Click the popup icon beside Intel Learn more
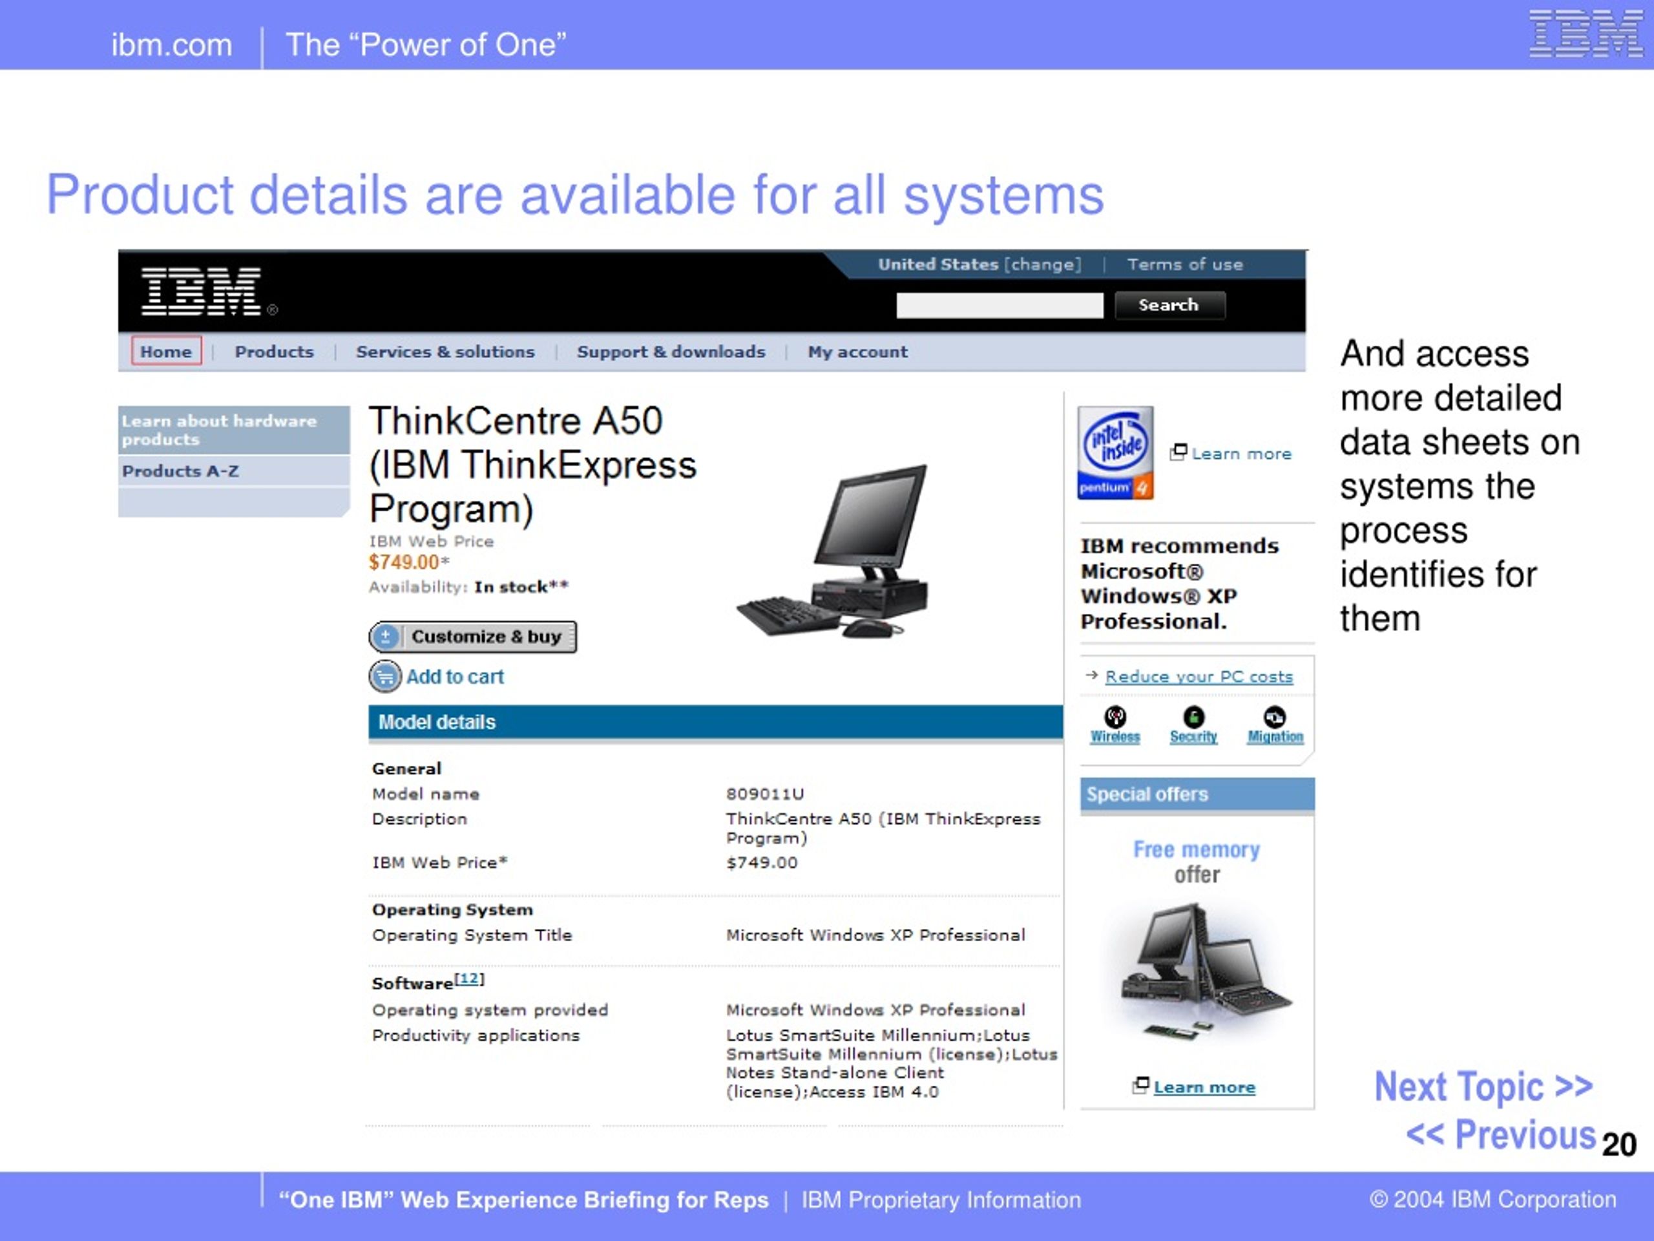The width and height of the screenshot is (1654, 1241). 1178,452
